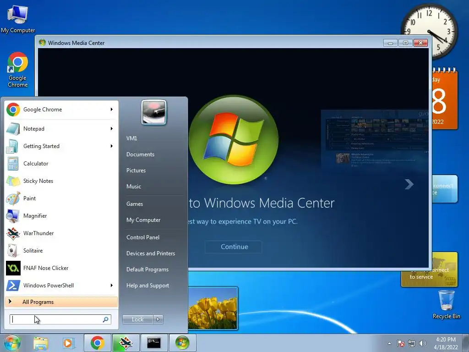Expand Windows PowerShell jump list arrow
This screenshot has height=352, width=469.
tap(112, 285)
